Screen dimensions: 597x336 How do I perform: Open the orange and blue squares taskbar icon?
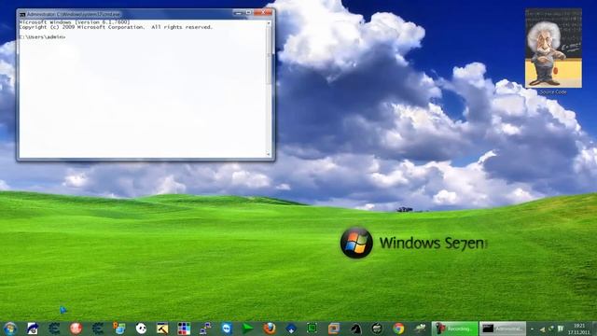point(334,329)
